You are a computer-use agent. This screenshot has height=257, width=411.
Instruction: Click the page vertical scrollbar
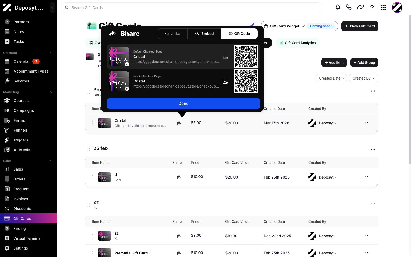click(x=410, y=89)
